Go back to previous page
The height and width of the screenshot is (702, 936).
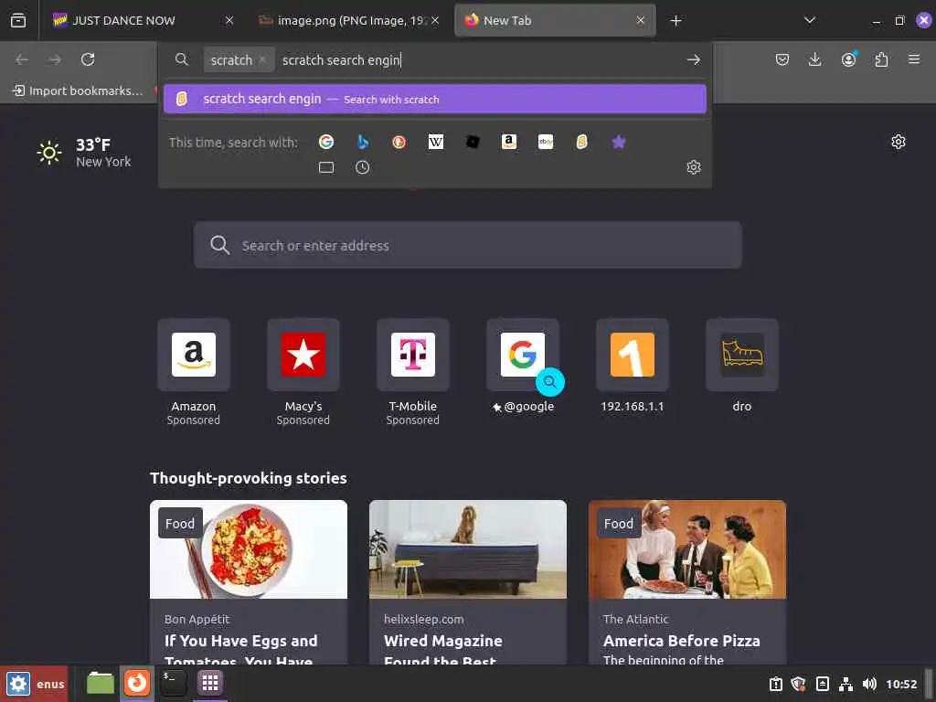click(x=22, y=59)
